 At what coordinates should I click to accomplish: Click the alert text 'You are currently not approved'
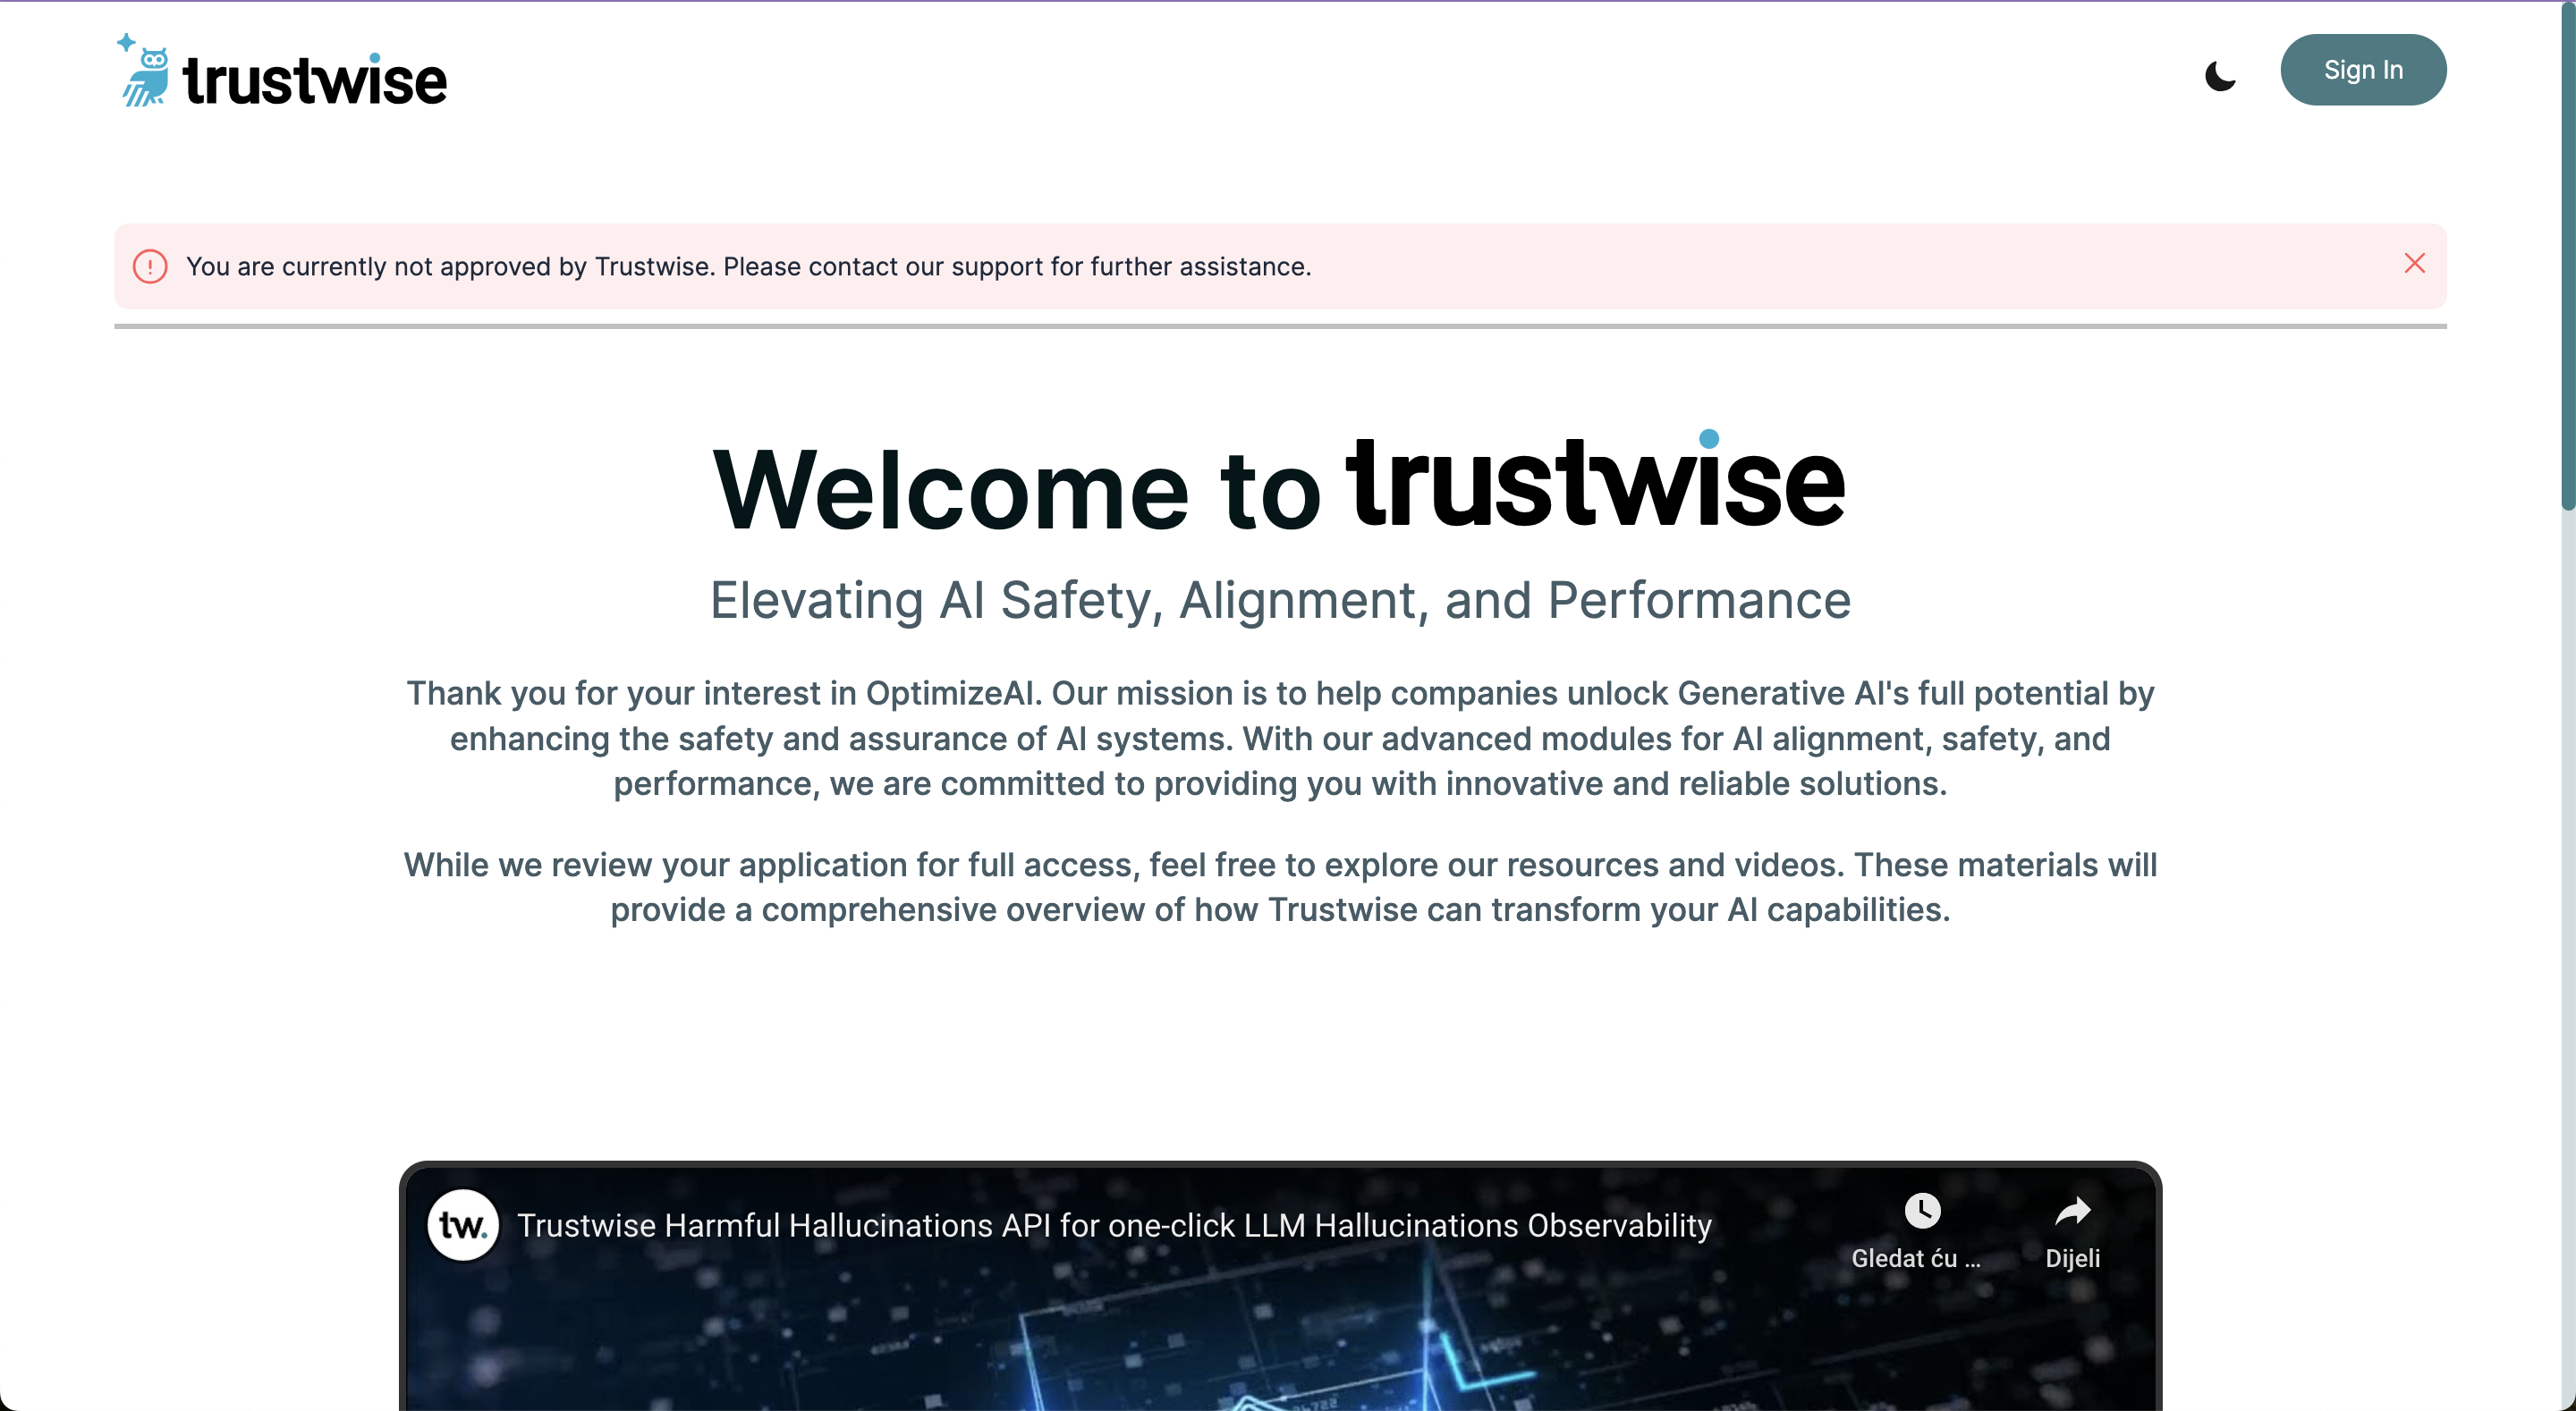coord(748,267)
